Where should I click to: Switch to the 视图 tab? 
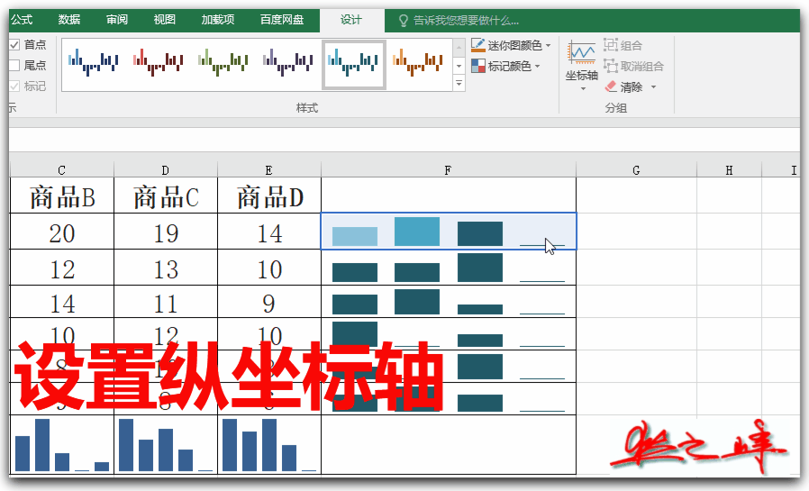(x=165, y=20)
